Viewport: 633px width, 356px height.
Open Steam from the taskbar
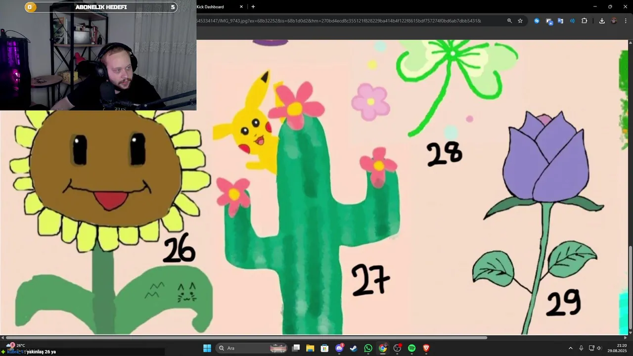click(x=354, y=348)
